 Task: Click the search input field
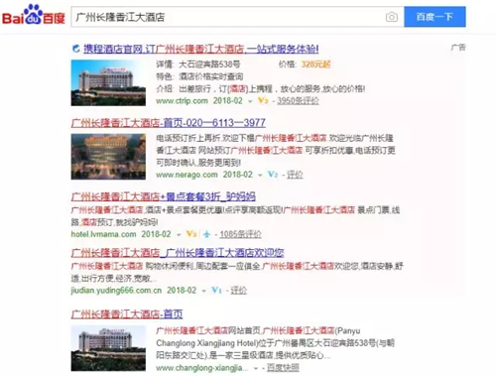(228, 17)
